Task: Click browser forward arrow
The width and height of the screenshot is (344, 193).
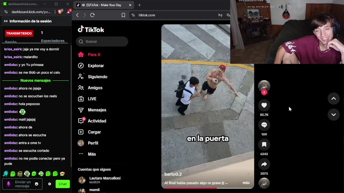Action: pyautogui.click(x=85, y=15)
